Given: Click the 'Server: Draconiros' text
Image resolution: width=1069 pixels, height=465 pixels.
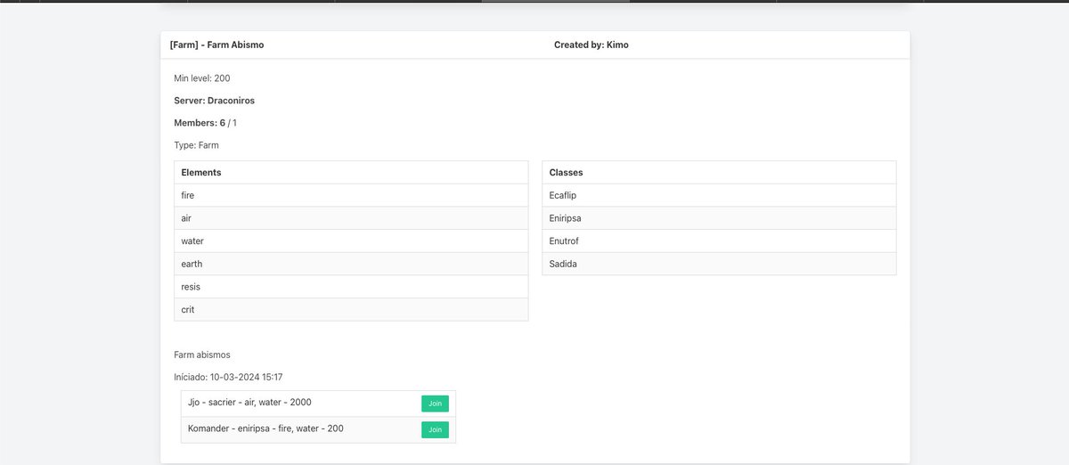Looking at the screenshot, I should coord(215,101).
